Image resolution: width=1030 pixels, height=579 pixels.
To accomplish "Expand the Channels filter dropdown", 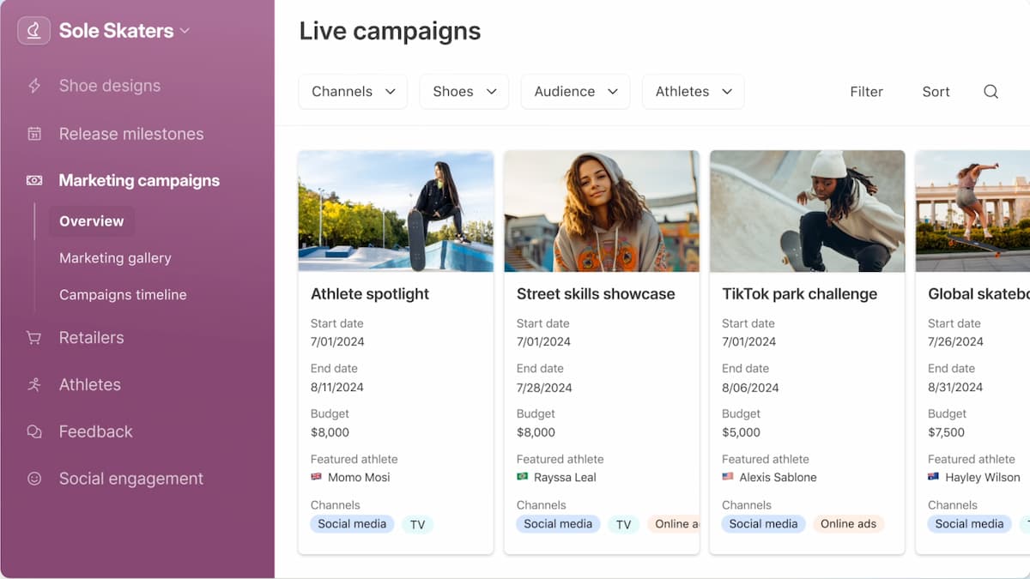I will pos(353,92).
